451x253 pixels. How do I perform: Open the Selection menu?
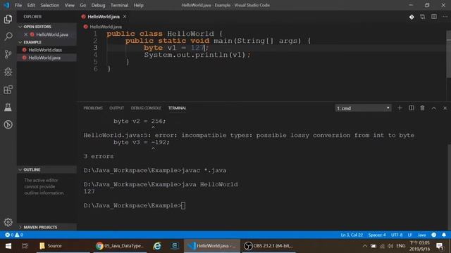pyautogui.click(x=50, y=5)
